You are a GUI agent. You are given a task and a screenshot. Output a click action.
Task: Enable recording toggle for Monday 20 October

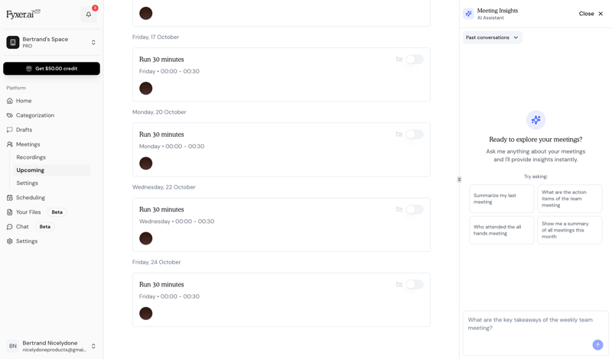tap(415, 134)
